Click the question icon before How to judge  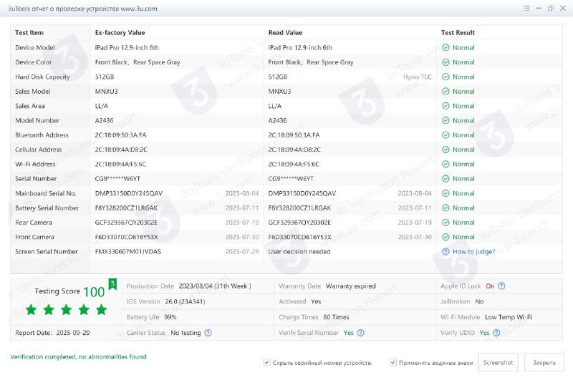(x=446, y=252)
